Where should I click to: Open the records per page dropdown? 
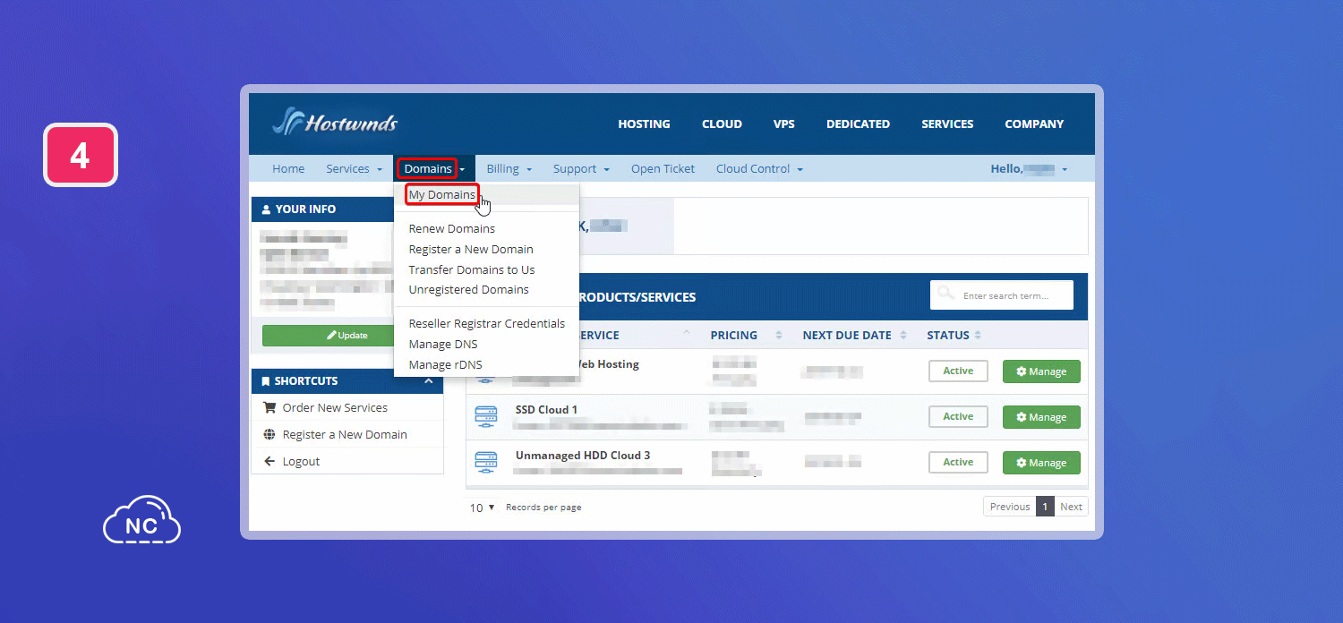coord(483,508)
